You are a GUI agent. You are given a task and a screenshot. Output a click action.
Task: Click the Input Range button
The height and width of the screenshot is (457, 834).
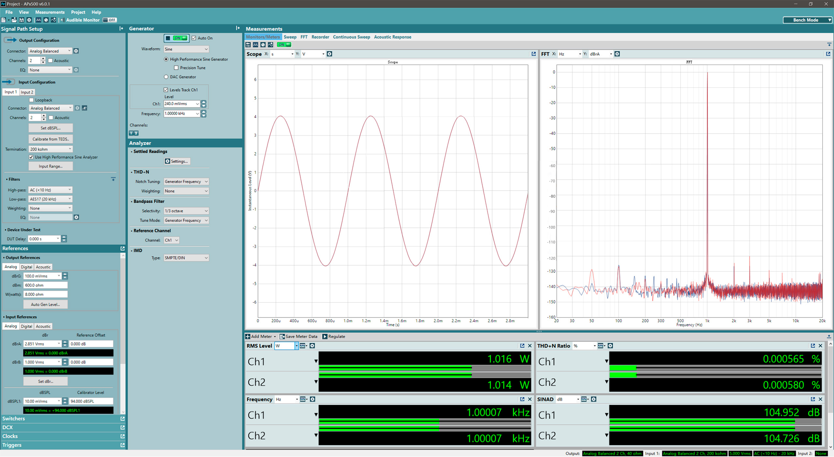pyautogui.click(x=50, y=166)
